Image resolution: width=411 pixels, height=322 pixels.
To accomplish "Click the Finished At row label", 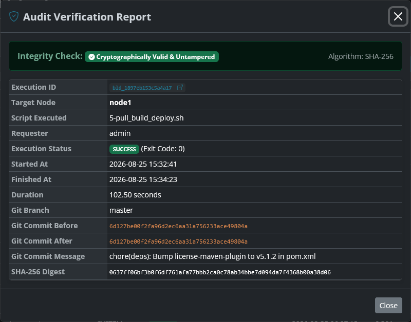I will (31, 179).
